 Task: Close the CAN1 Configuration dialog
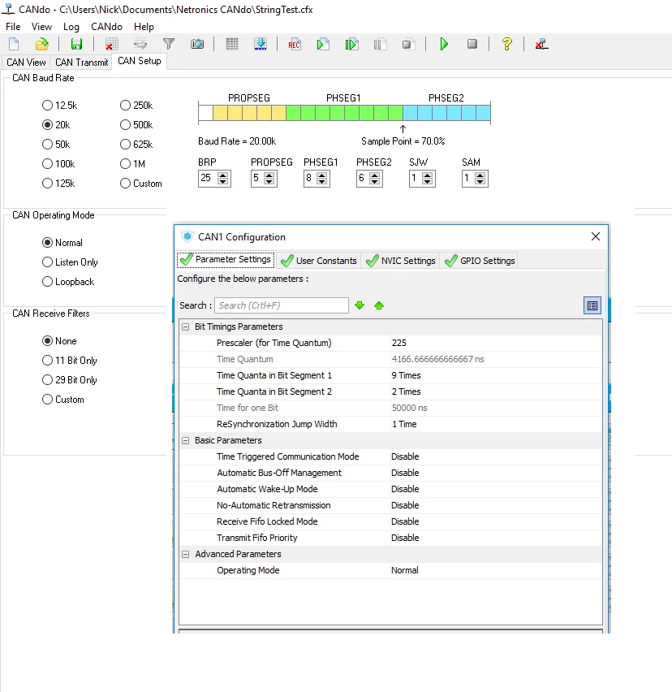pyautogui.click(x=595, y=236)
